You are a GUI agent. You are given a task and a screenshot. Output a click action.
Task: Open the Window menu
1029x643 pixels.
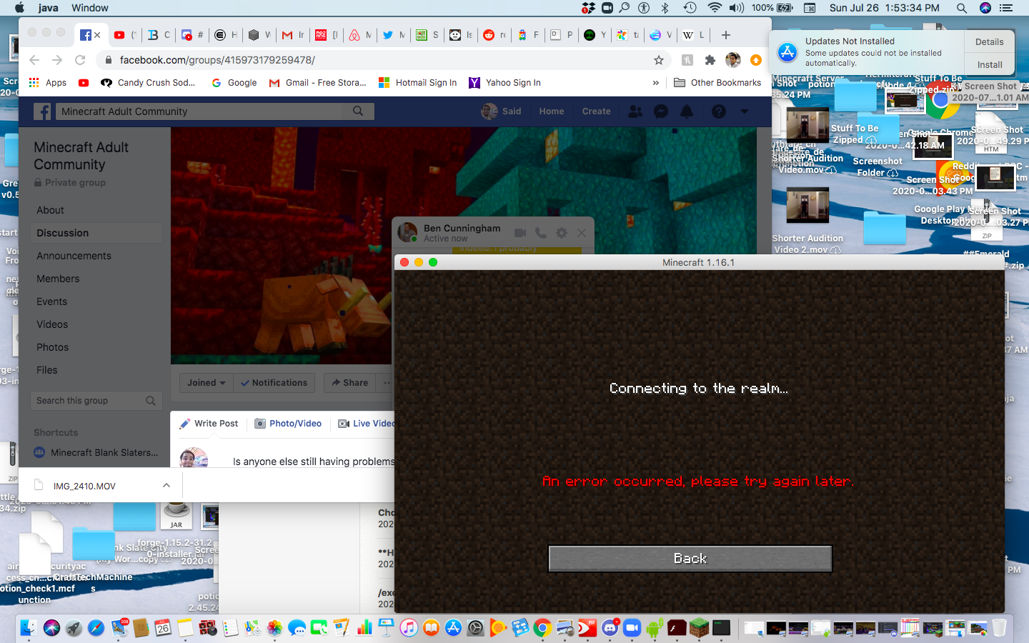coord(90,8)
